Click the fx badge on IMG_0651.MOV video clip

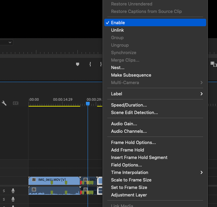tap(34, 179)
